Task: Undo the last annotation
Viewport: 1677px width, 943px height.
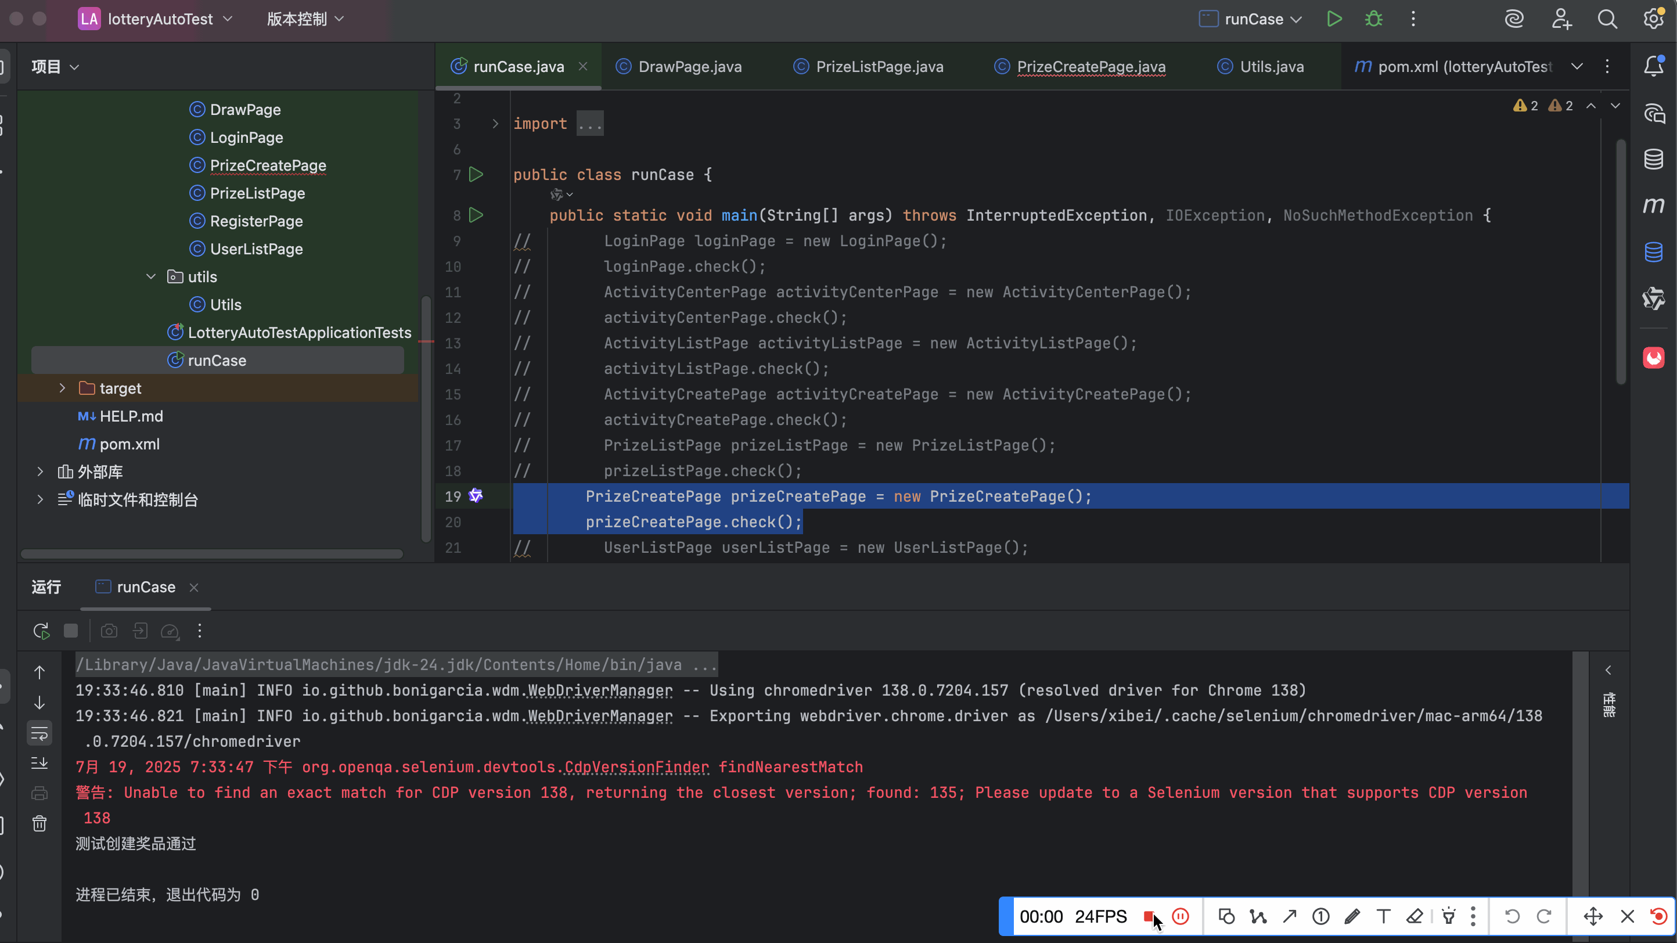Action: click(x=1512, y=917)
